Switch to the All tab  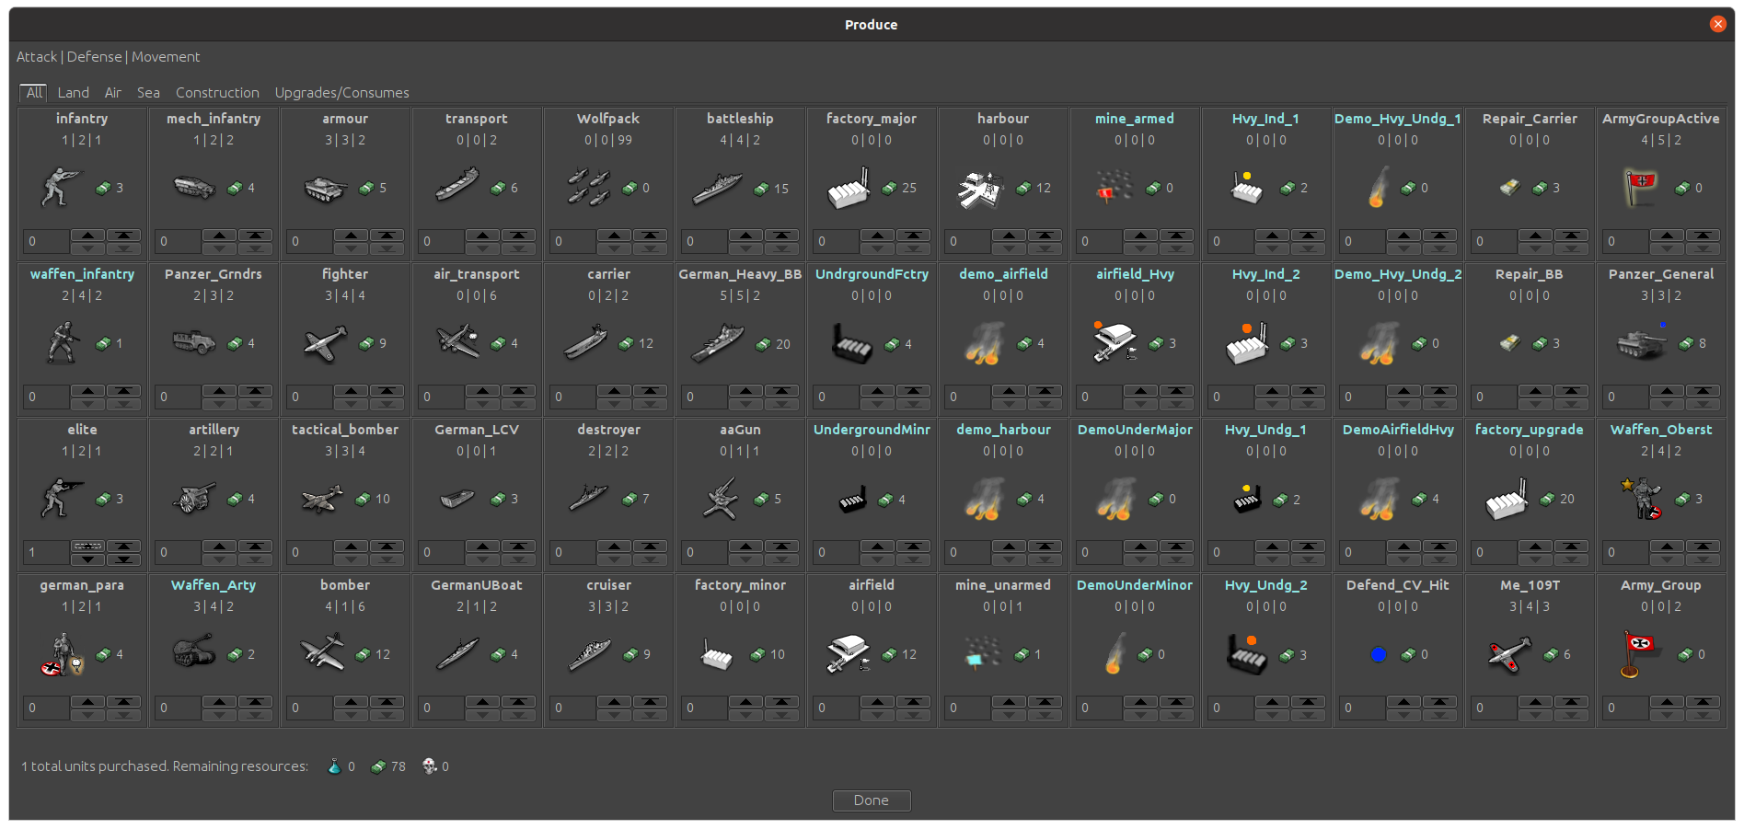pyautogui.click(x=34, y=92)
